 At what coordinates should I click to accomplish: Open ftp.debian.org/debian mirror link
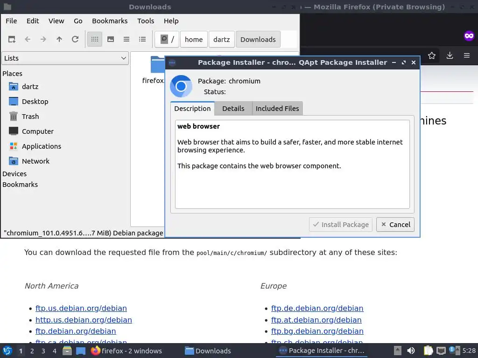click(x=76, y=331)
